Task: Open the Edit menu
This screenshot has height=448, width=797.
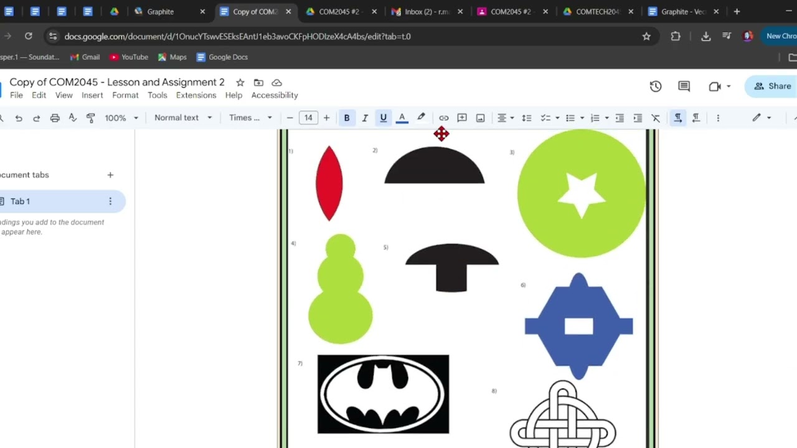Action: coord(39,95)
